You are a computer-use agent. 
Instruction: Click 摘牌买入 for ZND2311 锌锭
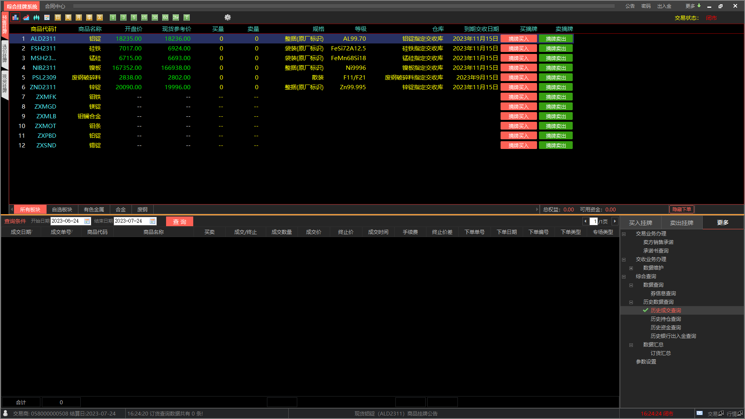[x=518, y=87]
